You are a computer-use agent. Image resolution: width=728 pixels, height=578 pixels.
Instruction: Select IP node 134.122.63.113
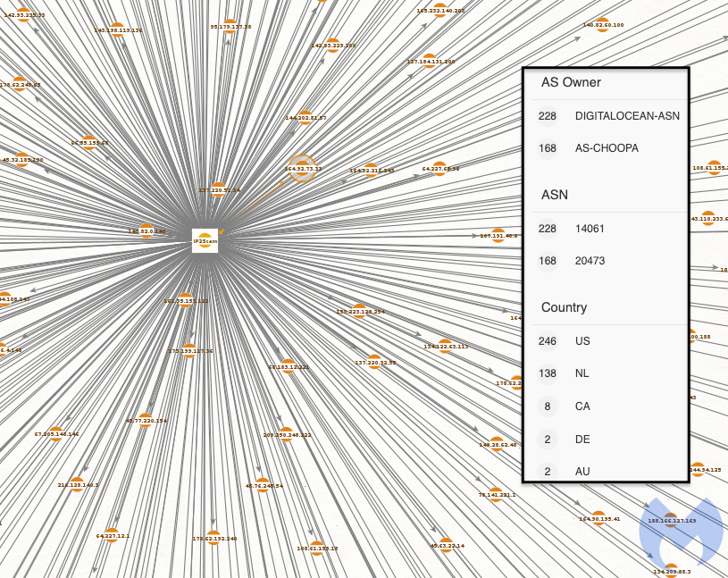point(445,346)
